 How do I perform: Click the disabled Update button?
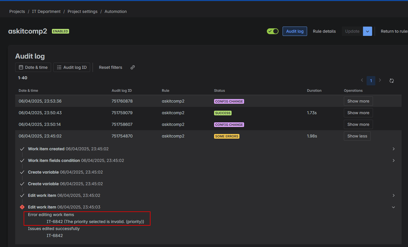(352, 31)
